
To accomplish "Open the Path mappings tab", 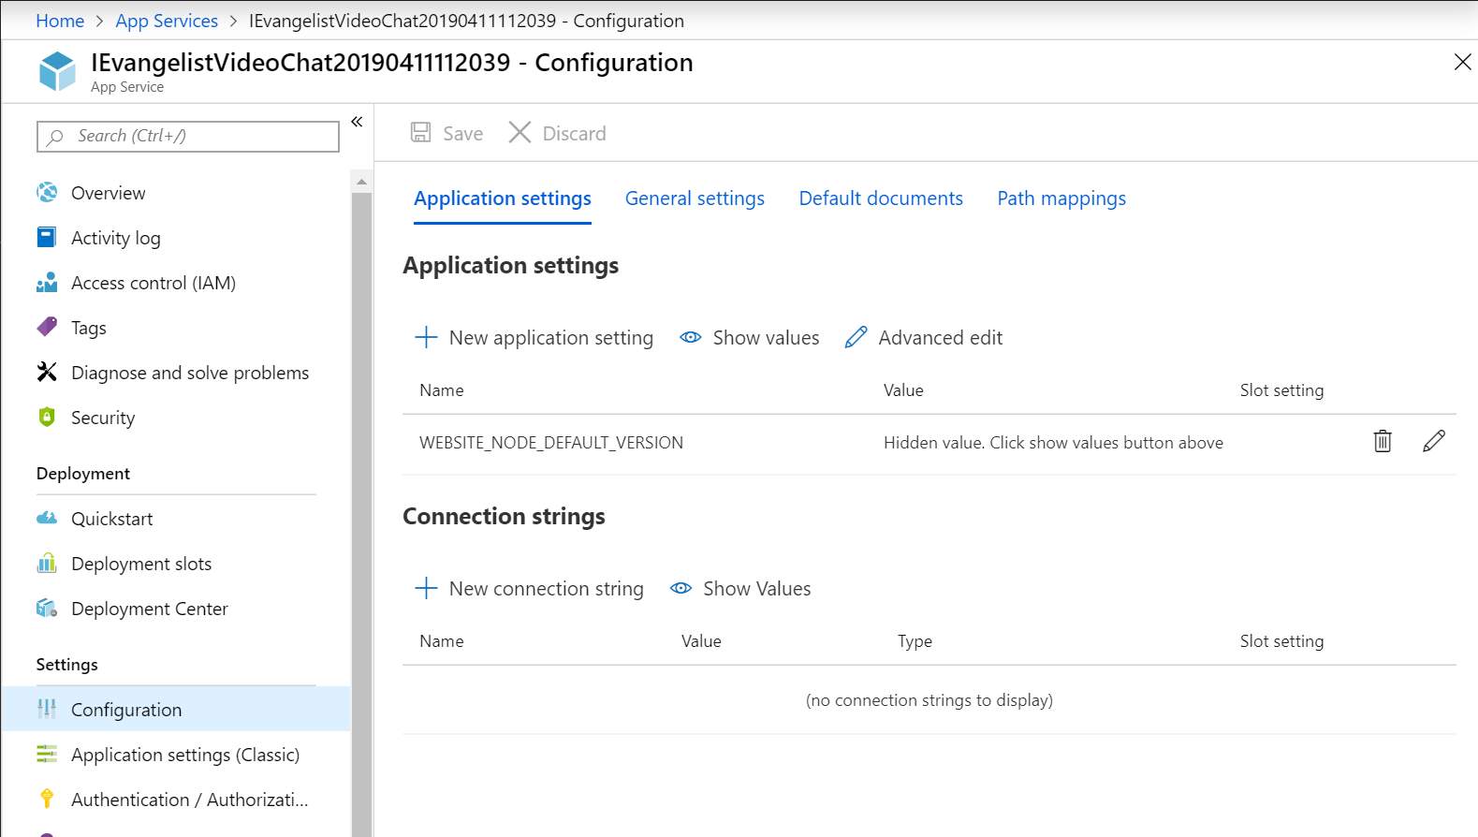I will tap(1061, 198).
